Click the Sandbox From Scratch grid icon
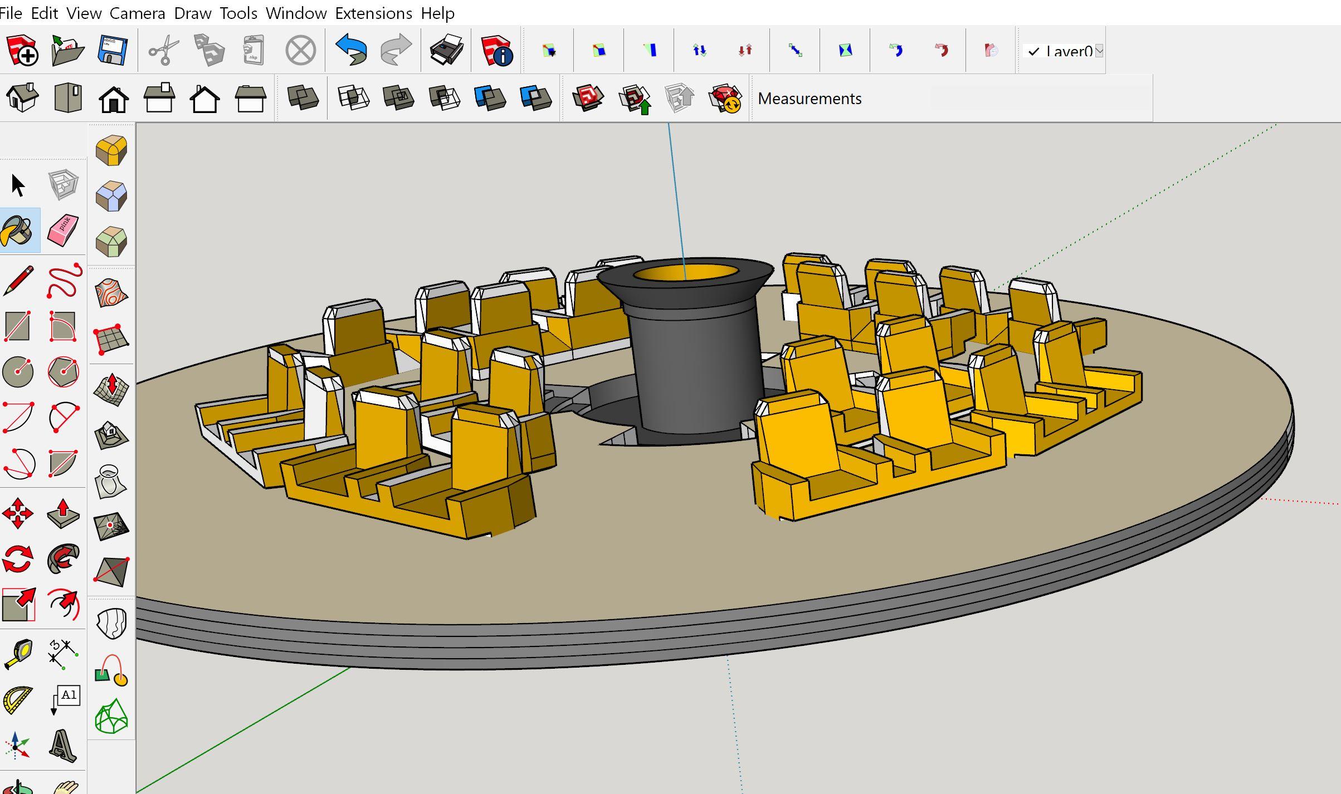This screenshot has width=1341, height=794. point(111,339)
